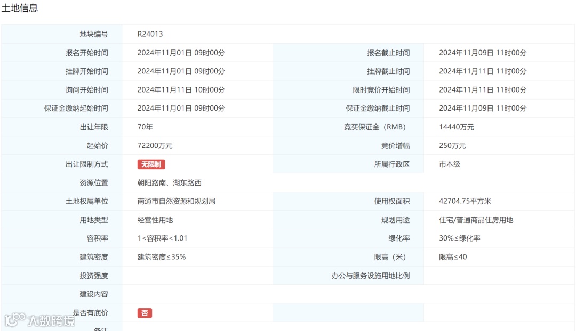Click the 是否有底价 label
Screen dimensions: 576x331
[x=90, y=313]
